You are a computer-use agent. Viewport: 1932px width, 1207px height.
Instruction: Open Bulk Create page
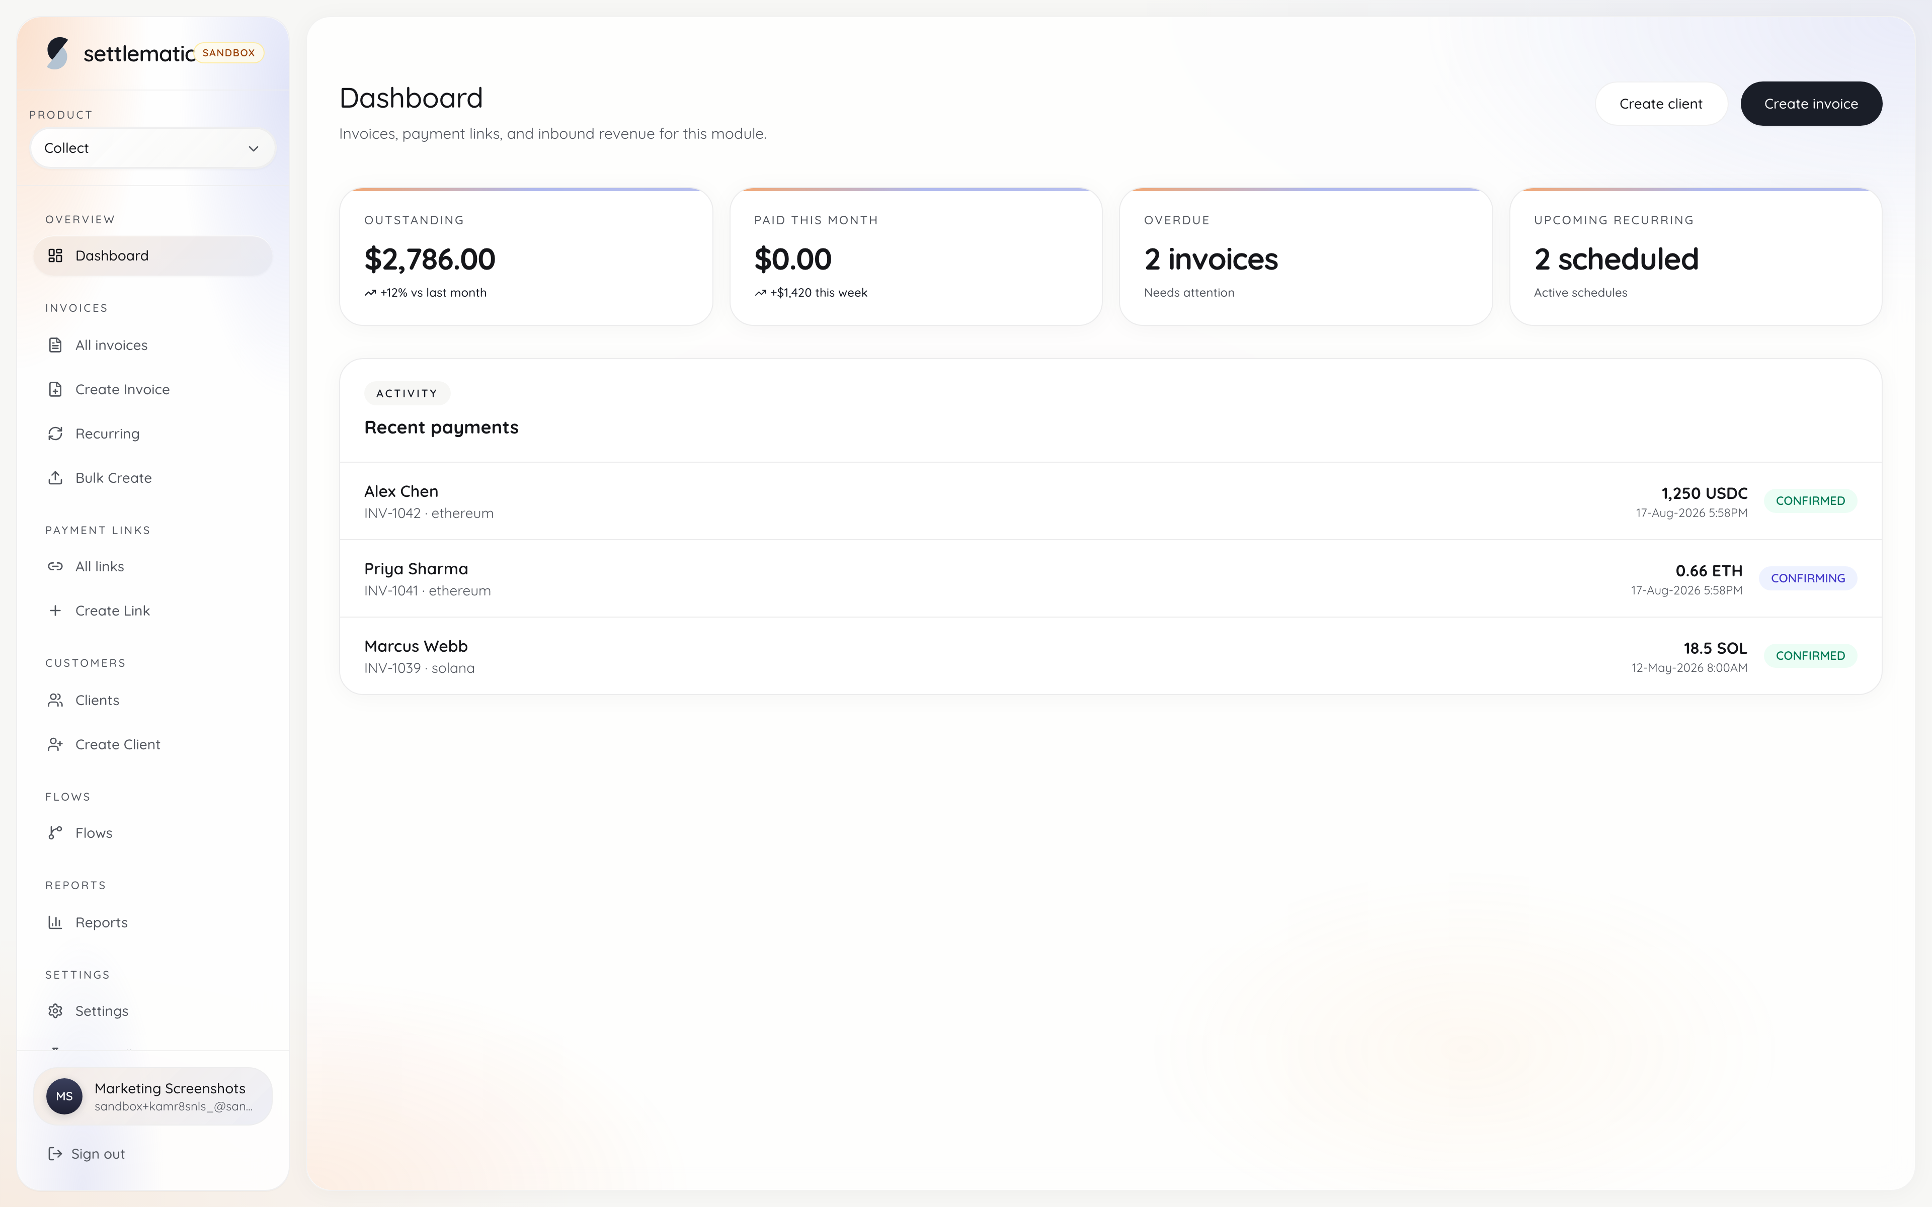click(x=152, y=478)
